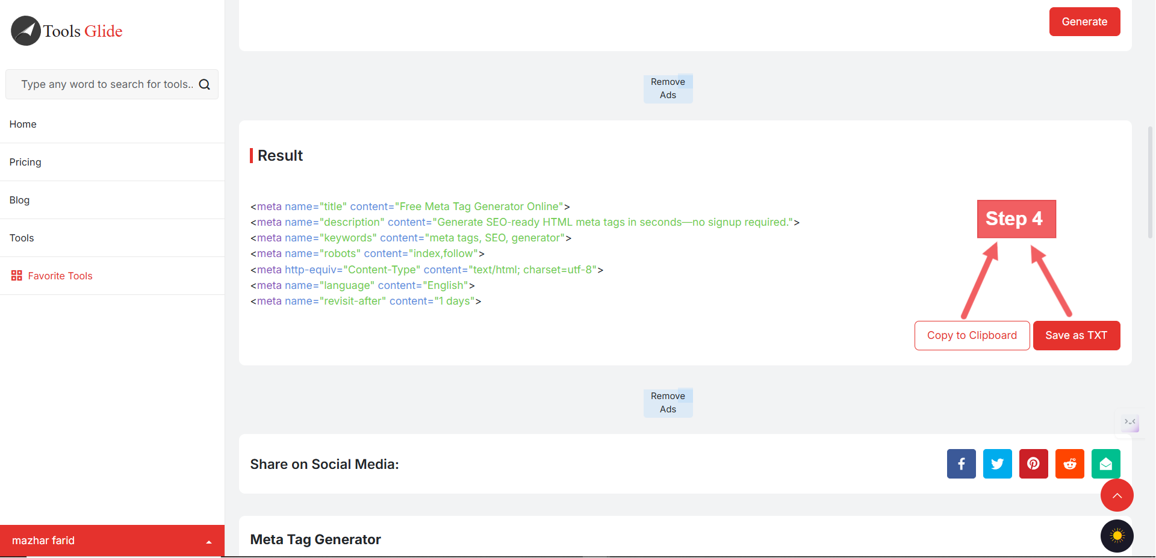Share on Reddit

1069,463
